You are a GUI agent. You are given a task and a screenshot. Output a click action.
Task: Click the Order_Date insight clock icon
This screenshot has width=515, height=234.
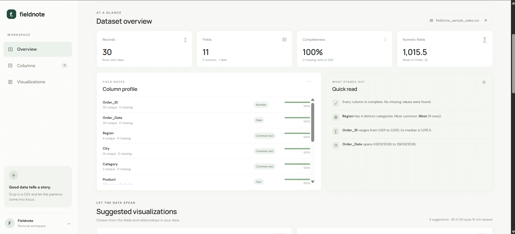(336, 145)
